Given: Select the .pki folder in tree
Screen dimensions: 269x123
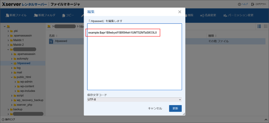Looking at the screenshot, I should pyautogui.click(x=15, y=31).
